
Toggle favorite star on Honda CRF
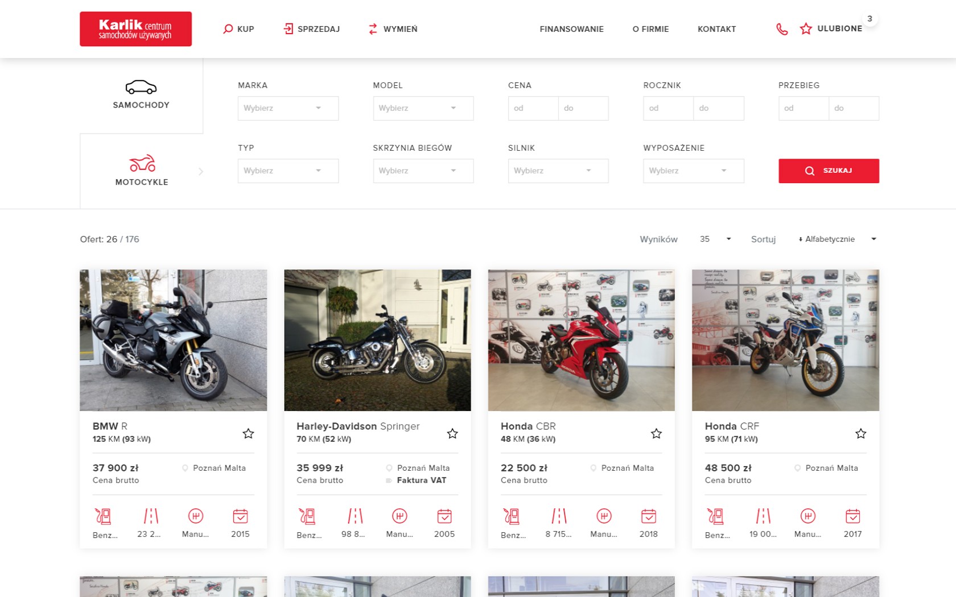pos(860,434)
